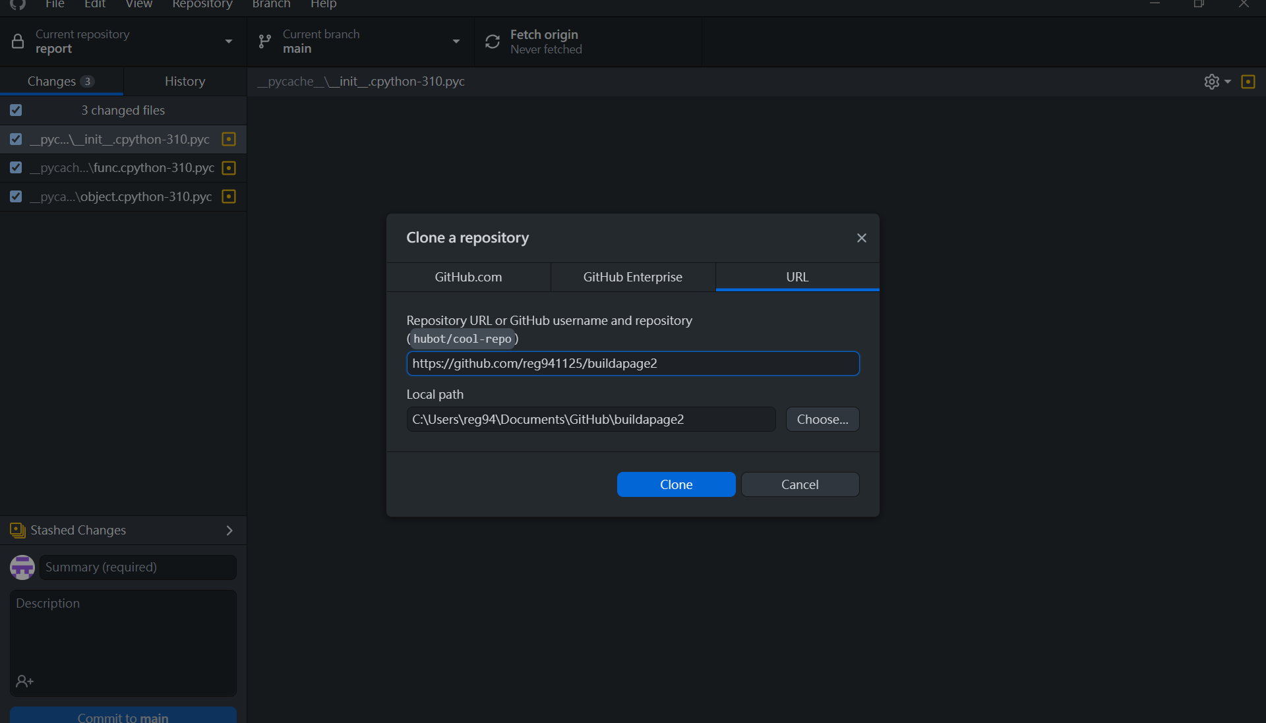1266x723 pixels.
Task: Expand the Current repository dropdown arrow
Action: [x=229, y=42]
